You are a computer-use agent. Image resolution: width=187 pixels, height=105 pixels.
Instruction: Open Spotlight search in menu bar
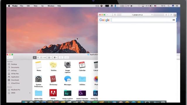pos(169,6)
